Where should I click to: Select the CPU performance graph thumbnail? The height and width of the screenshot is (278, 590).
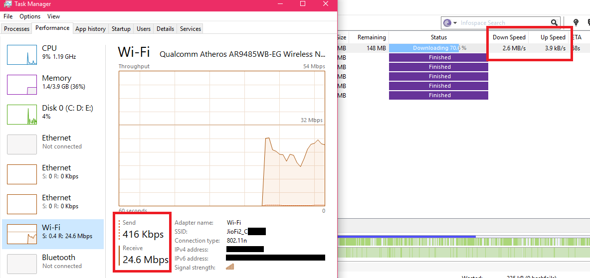pos(22,54)
